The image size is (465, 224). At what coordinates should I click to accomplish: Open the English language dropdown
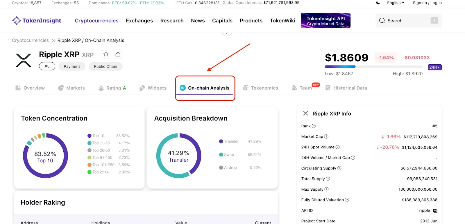[396, 3]
